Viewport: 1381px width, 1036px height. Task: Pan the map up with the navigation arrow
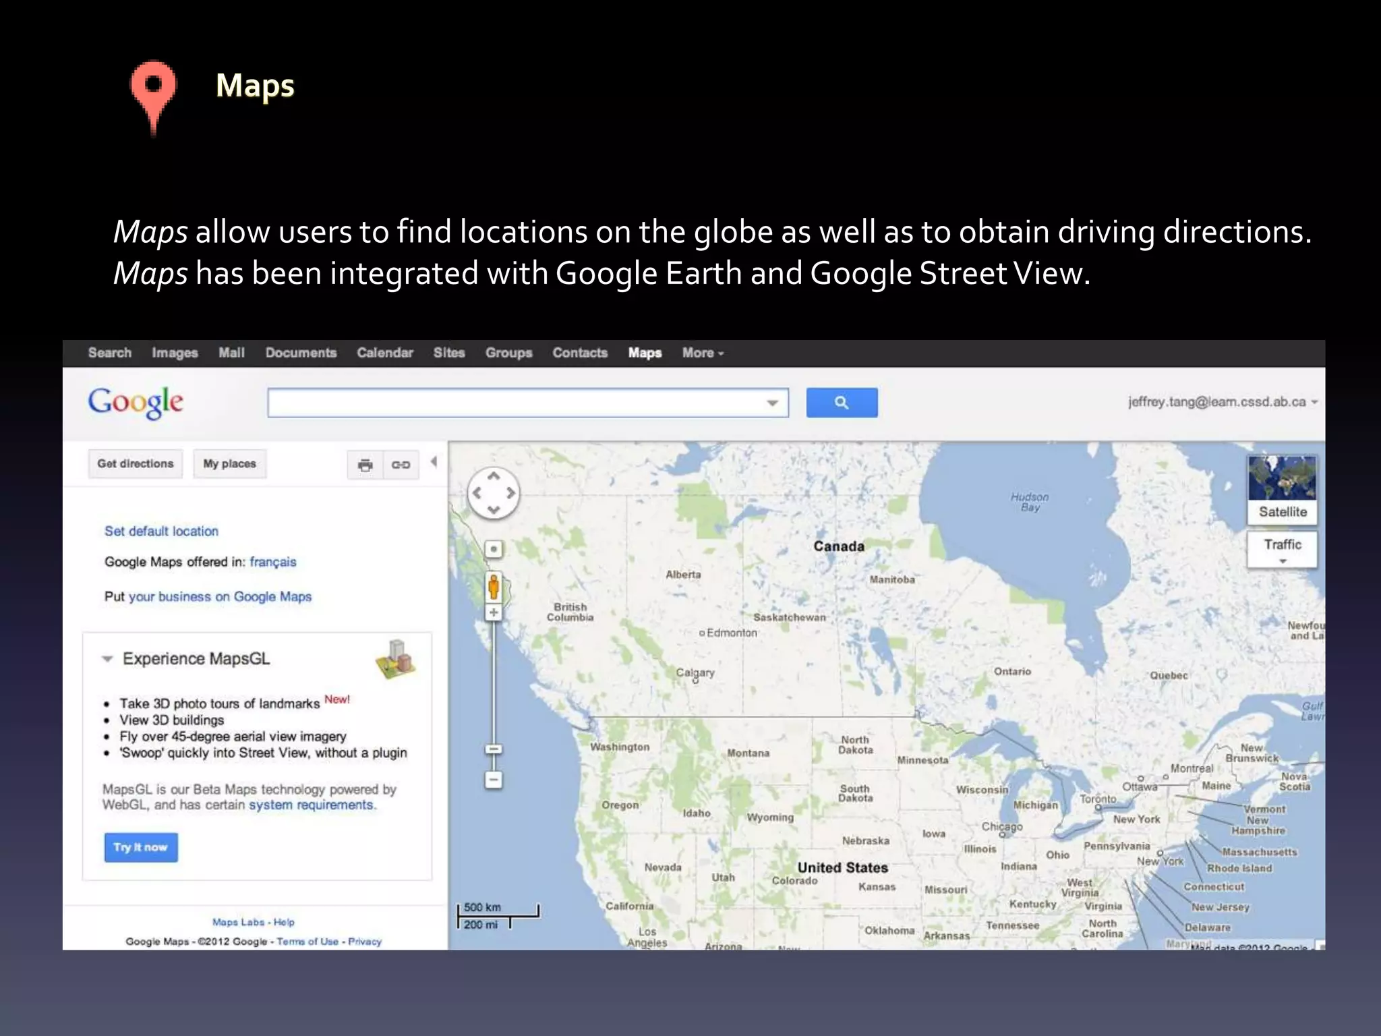point(494,476)
